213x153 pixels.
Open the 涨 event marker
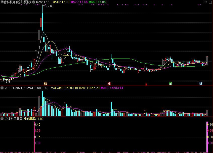click(x=109, y=84)
